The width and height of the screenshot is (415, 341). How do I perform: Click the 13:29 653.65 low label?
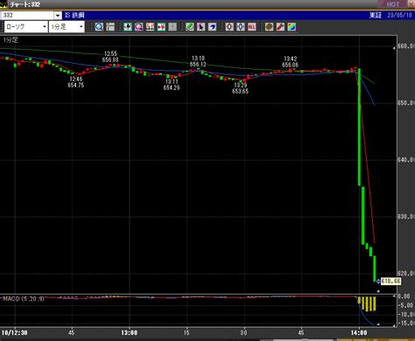coord(240,88)
